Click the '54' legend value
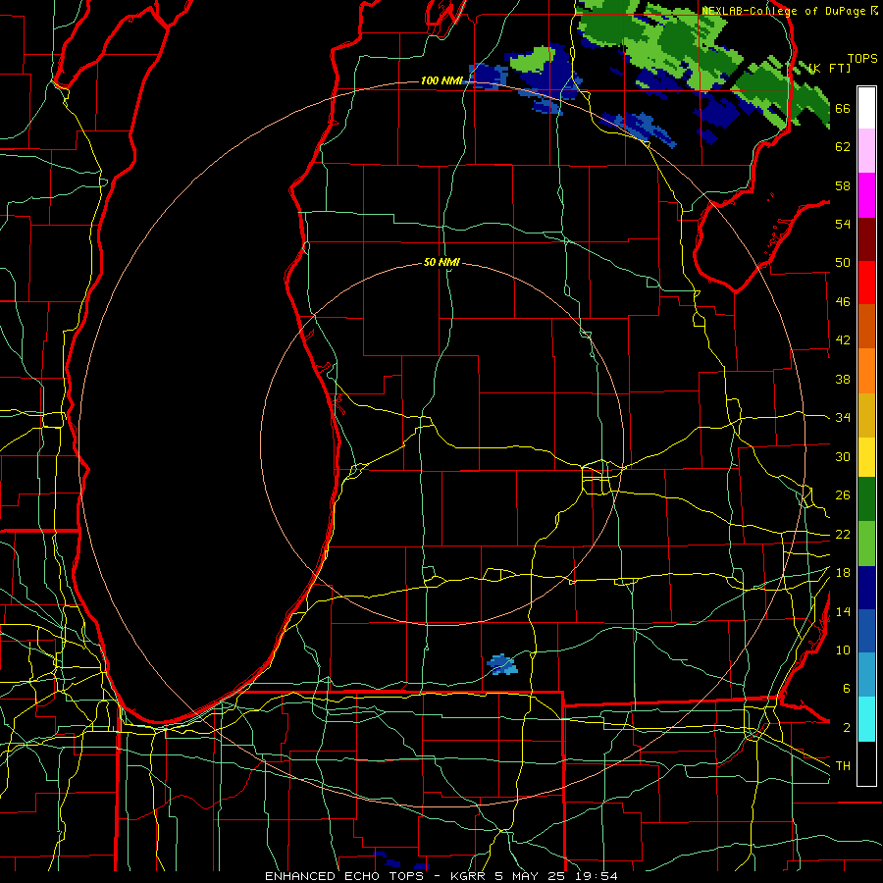 843,224
